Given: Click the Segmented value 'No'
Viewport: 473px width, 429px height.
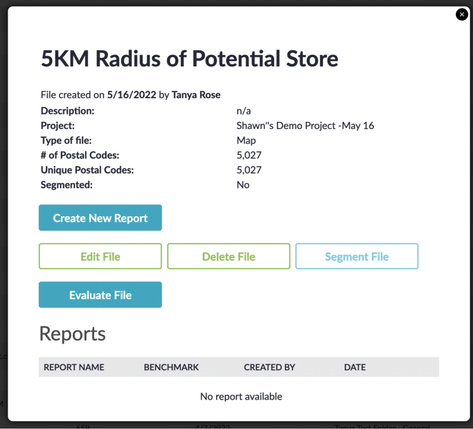Looking at the screenshot, I should tap(243, 185).
